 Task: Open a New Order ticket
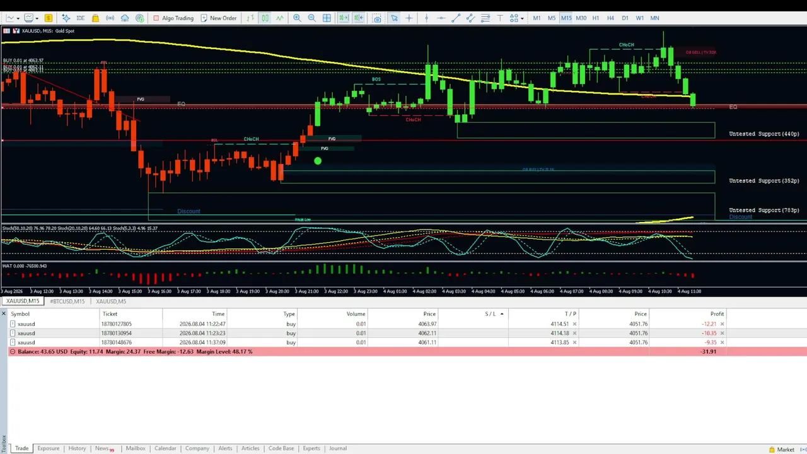[x=218, y=18]
